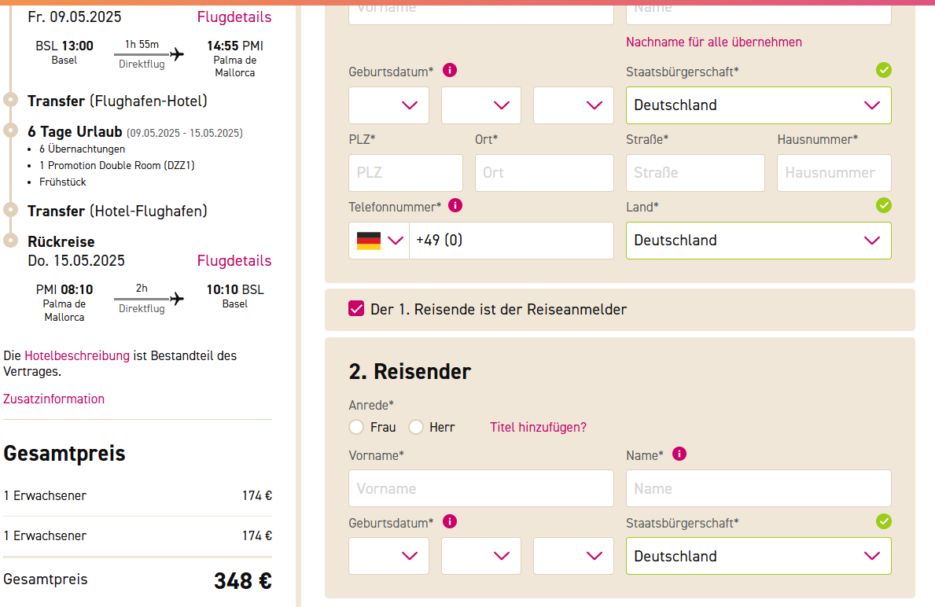Click the 'Transfer (Hotel-Flughafen)' itinerary entry
935x607 pixels.
117,211
